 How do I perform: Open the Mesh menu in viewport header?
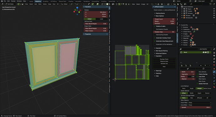click(40, 4)
